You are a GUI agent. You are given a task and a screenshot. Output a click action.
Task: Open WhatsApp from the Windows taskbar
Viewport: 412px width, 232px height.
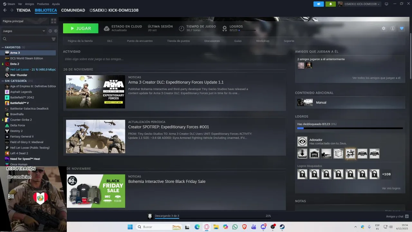(235, 227)
